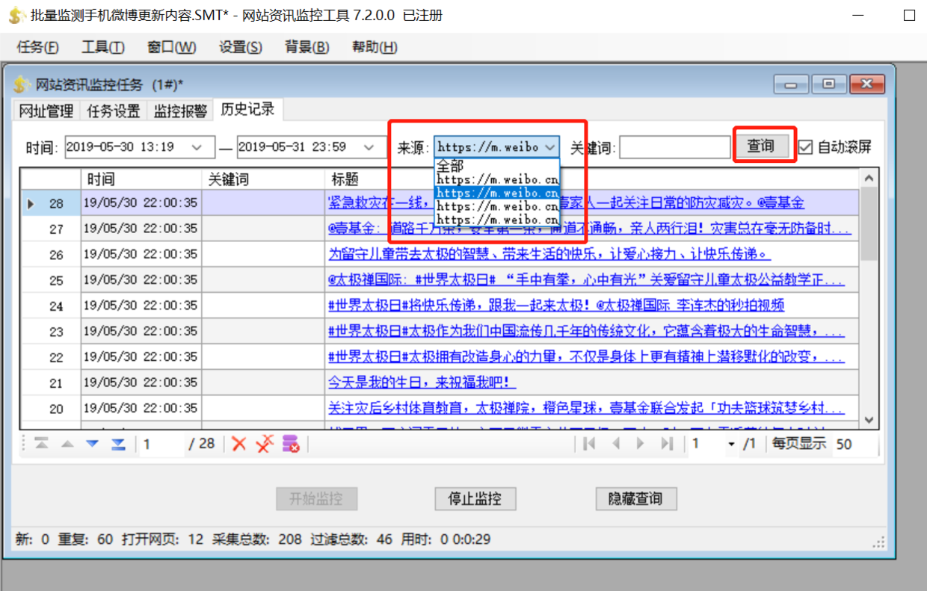This screenshot has width=927, height=591.
Task: Go to previous page of results
Action: (x=616, y=444)
